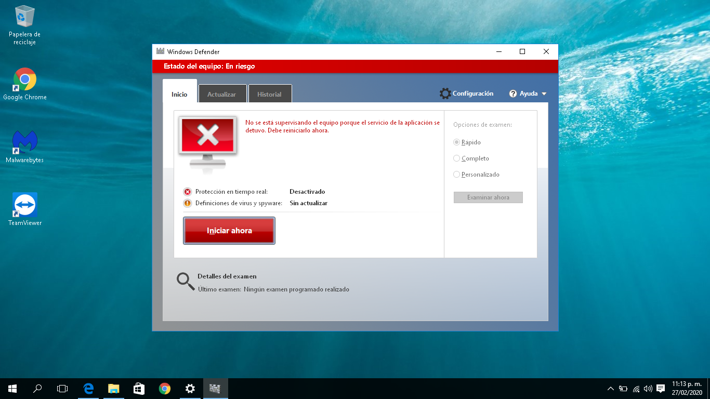Click the magnifier icon beside Detalles del examen
The height and width of the screenshot is (399, 710).
(x=186, y=281)
